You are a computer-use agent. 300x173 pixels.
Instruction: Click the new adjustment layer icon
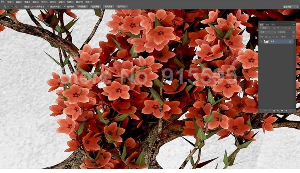point(278,111)
